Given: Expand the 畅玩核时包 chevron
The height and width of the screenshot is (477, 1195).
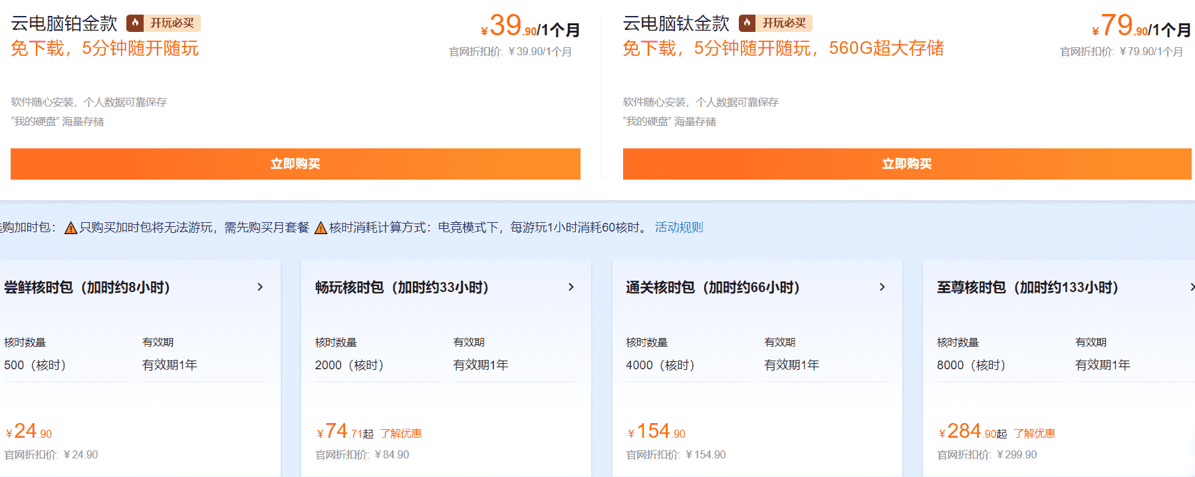Looking at the screenshot, I should click(x=571, y=287).
